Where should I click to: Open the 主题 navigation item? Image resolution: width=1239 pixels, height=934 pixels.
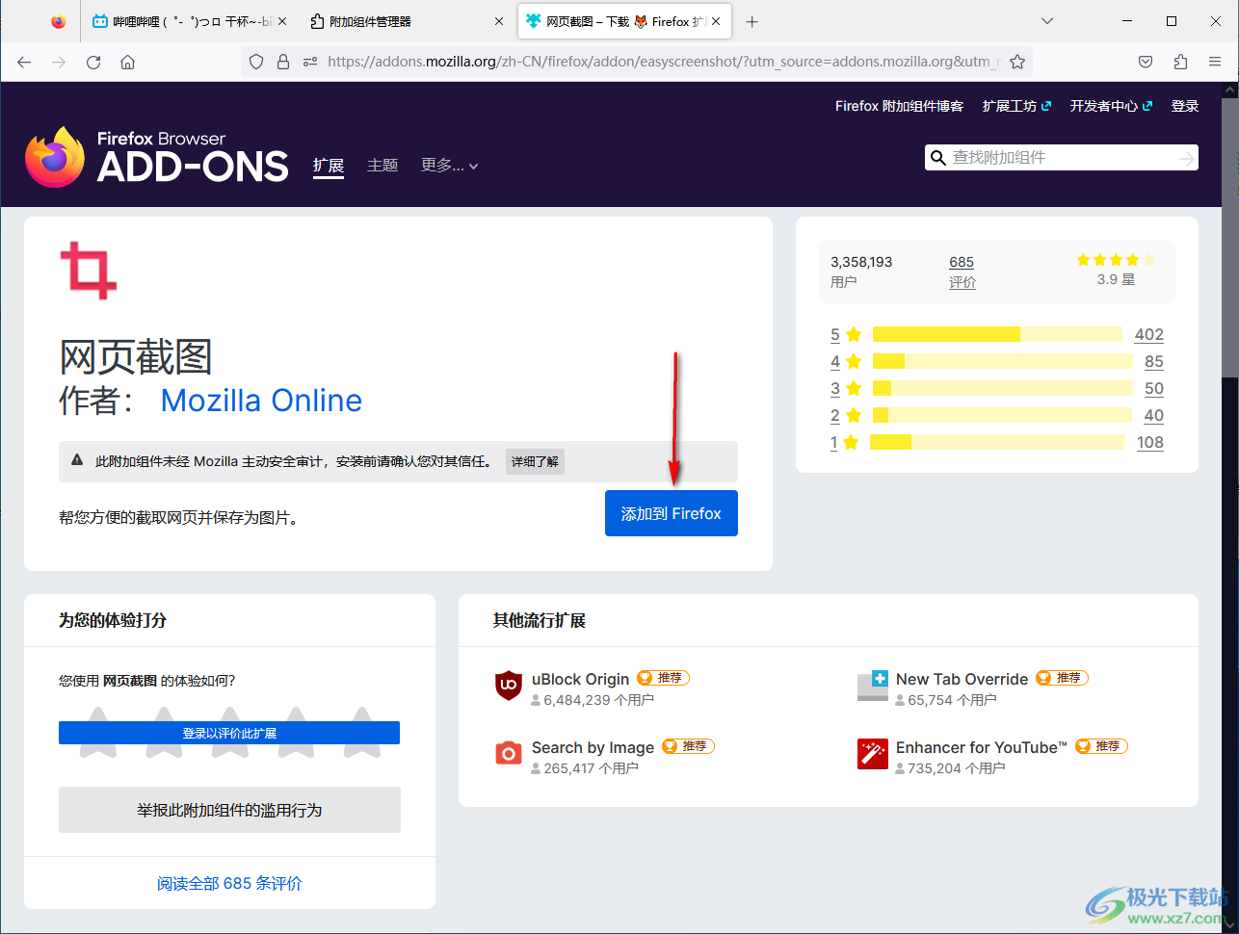tap(382, 166)
